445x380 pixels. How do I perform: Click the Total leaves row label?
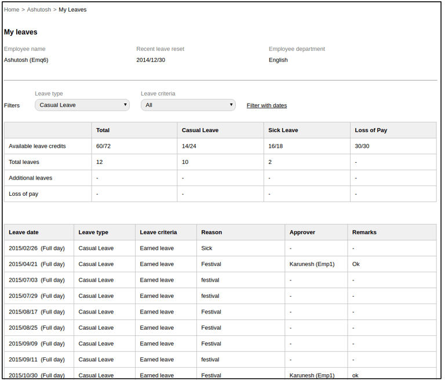[24, 162]
